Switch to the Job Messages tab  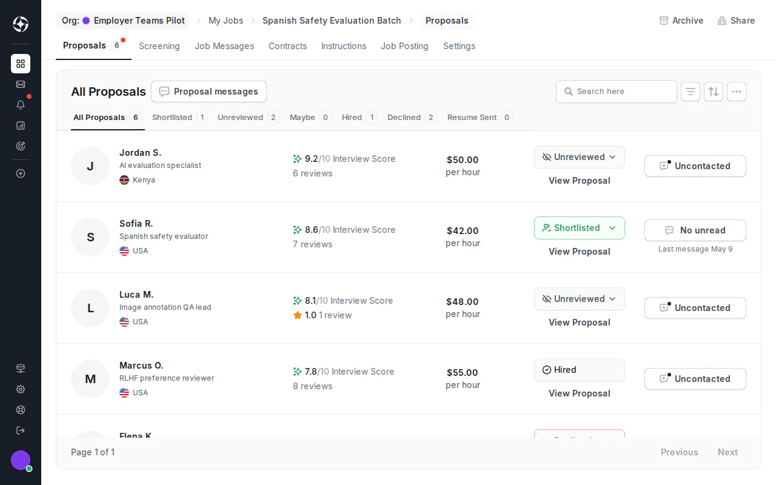(x=224, y=46)
